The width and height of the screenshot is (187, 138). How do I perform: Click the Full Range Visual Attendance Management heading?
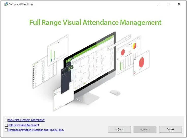[x=95, y=23]
